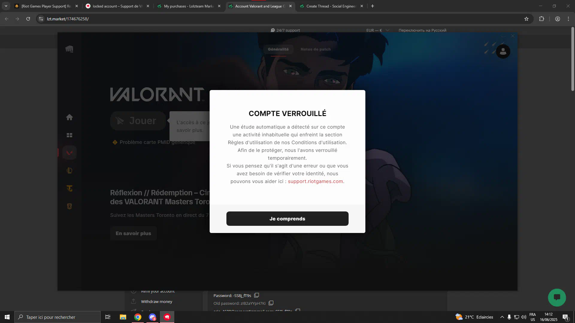Open the Chrome profile icon
This screenshot has width=575, height=323.
558,19
